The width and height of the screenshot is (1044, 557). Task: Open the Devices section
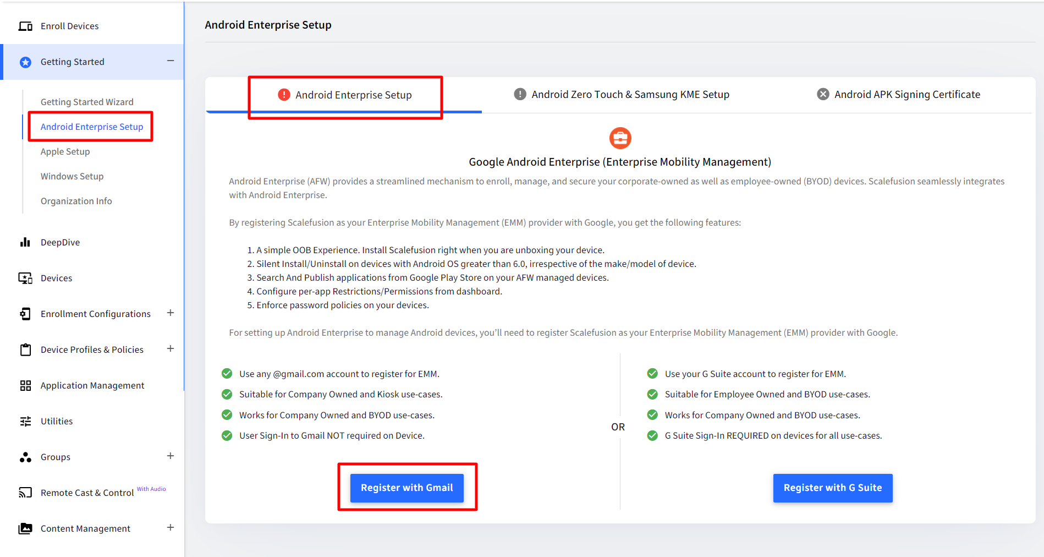(x=57, y=278)
